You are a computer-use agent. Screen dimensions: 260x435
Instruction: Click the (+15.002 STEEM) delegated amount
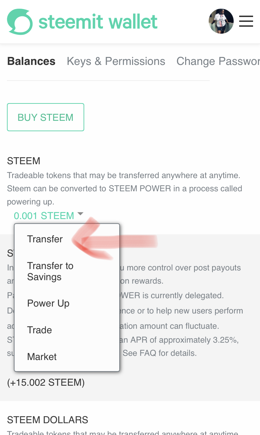pyautogui.click(x=46, y=383)
